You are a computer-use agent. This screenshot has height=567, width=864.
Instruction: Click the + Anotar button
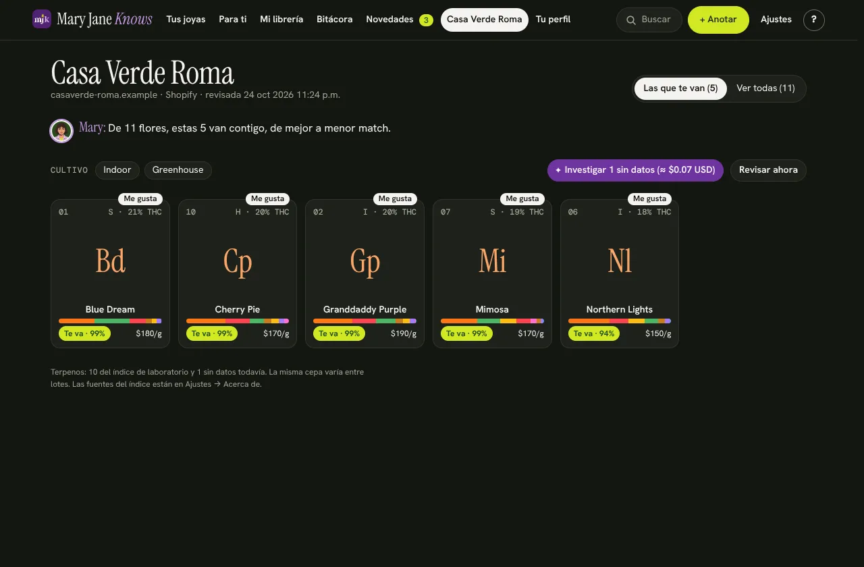(718, 20)
